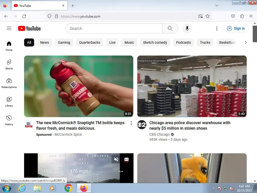Select the Podcasts chip

[x=183, y=42]
